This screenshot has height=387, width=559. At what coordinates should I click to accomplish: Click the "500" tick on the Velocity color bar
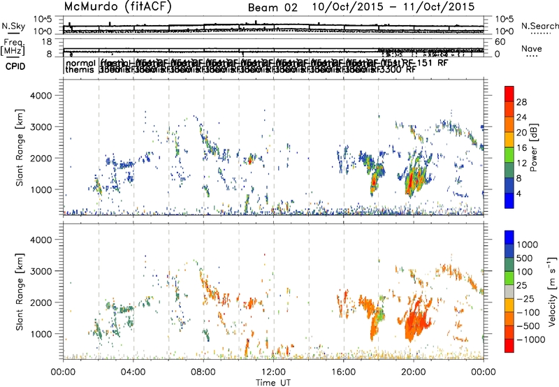525,258
